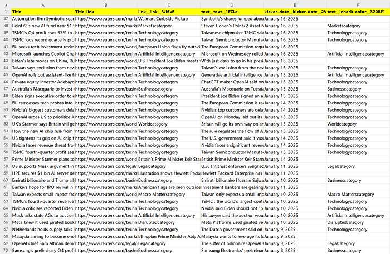Image resolution: width=390 pixels, height=254 pixels.
Task: Click cell 'ChatGPT maker OpenAI said on'
Action: [232, 82]
